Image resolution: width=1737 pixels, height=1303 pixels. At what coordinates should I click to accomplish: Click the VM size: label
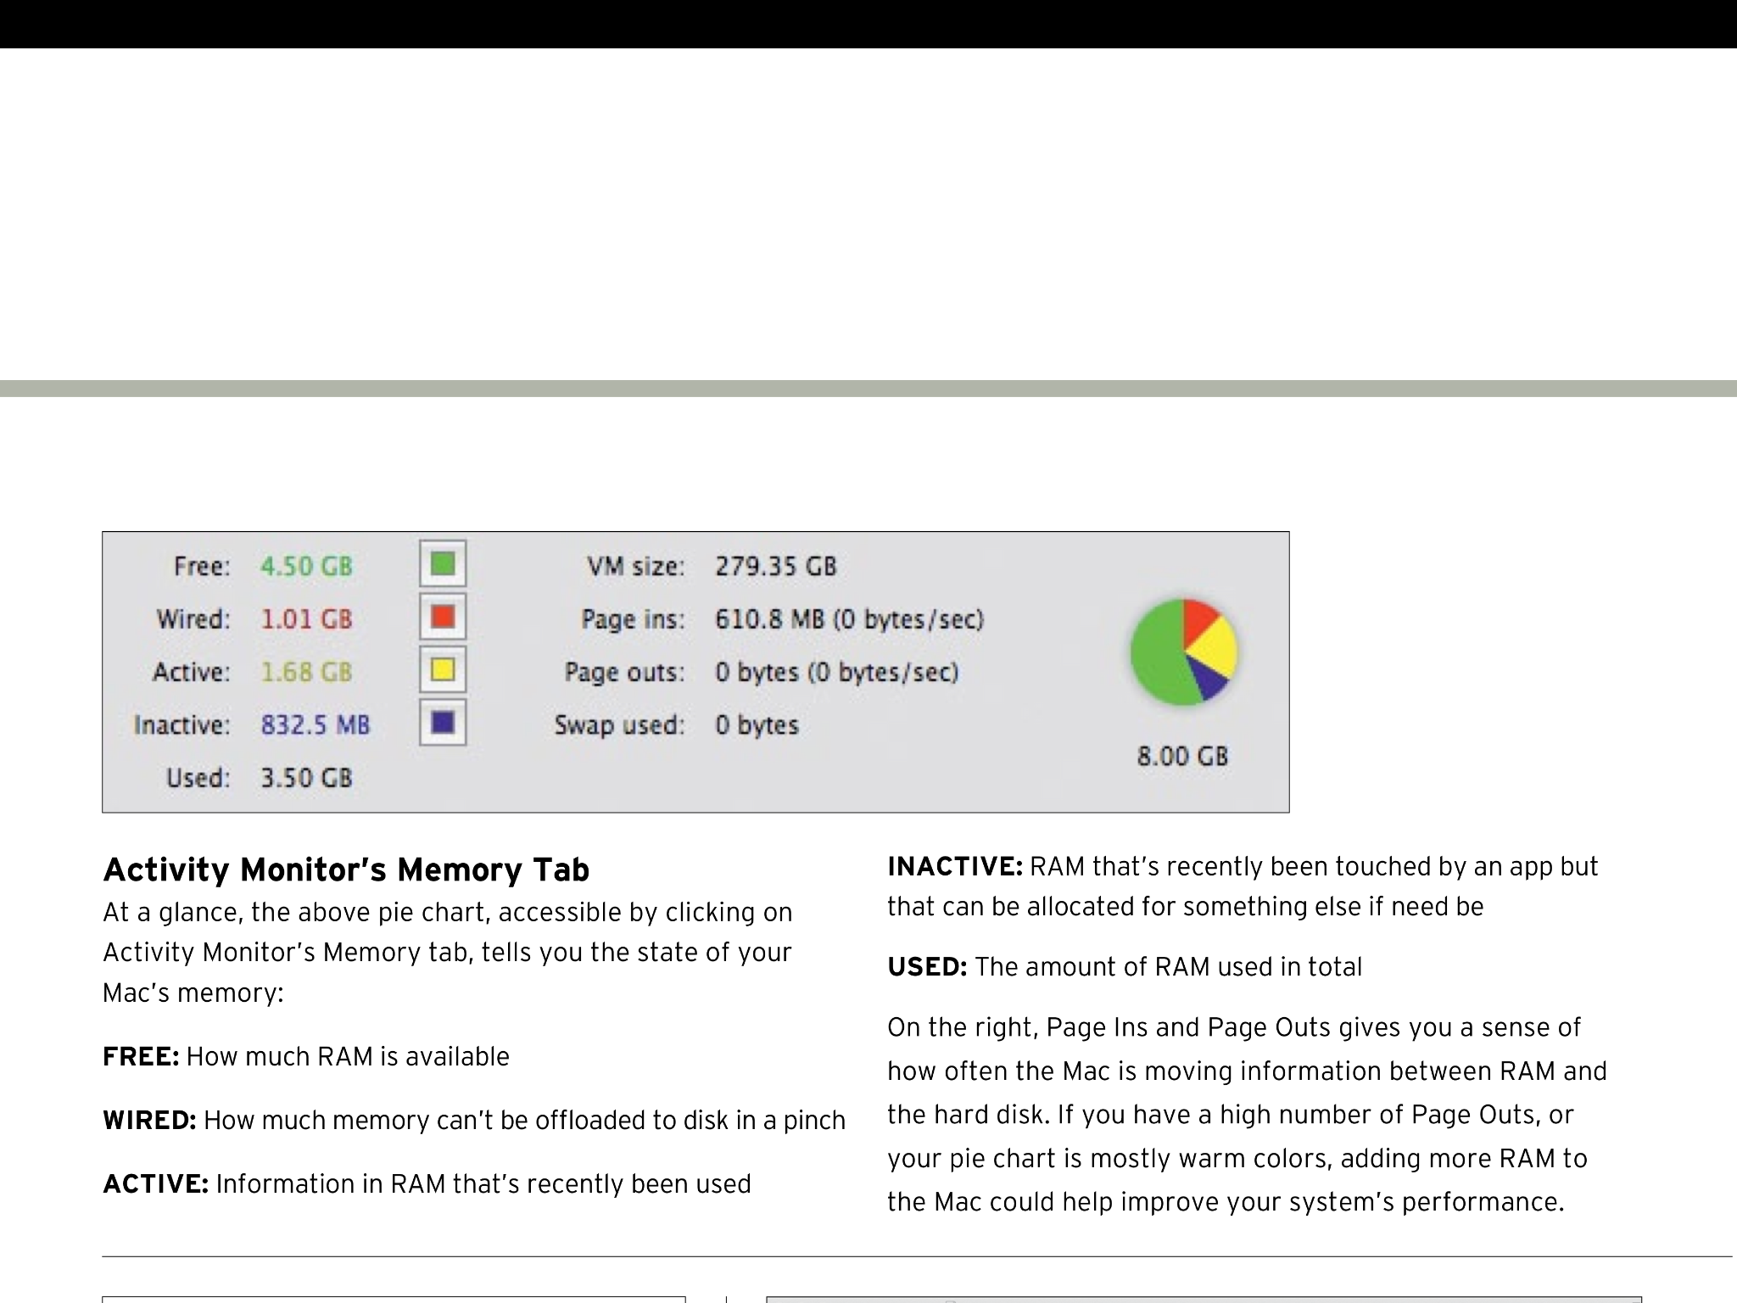pyautogui.click(x=635, y=566)
